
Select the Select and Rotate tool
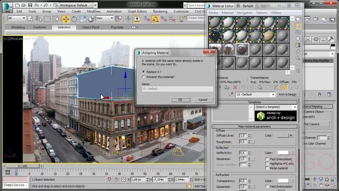tap(74, 19)
